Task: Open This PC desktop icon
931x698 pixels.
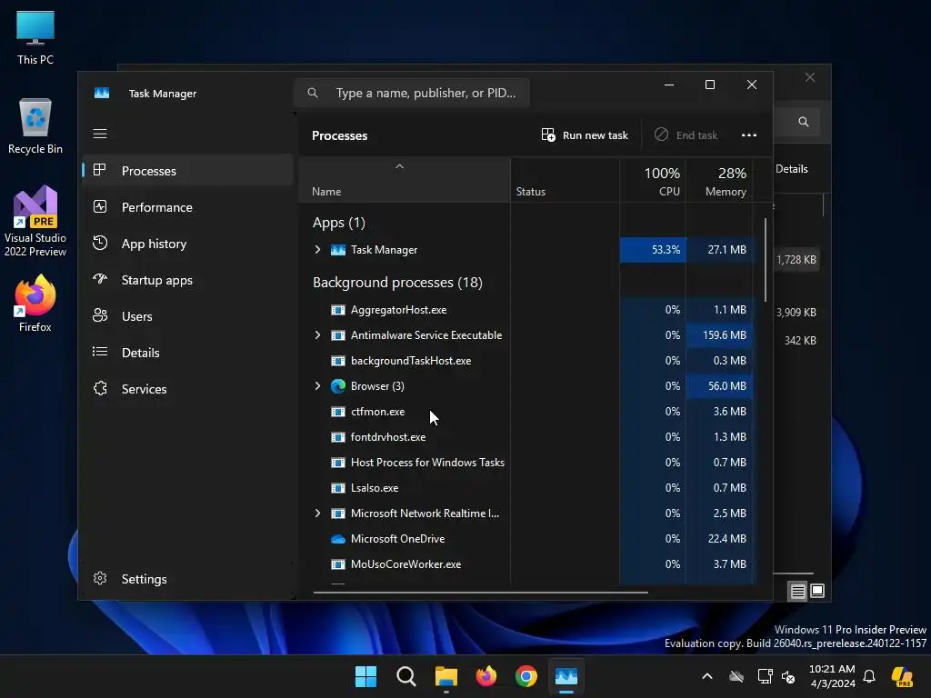Action: pos(35,38)
